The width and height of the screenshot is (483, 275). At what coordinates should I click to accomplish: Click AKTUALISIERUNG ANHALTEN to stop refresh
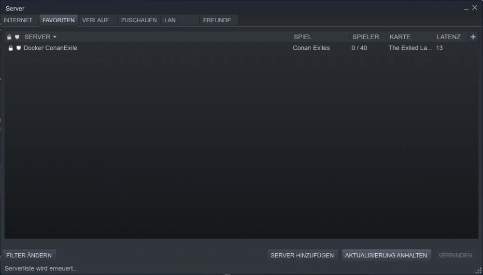point(386,256)
